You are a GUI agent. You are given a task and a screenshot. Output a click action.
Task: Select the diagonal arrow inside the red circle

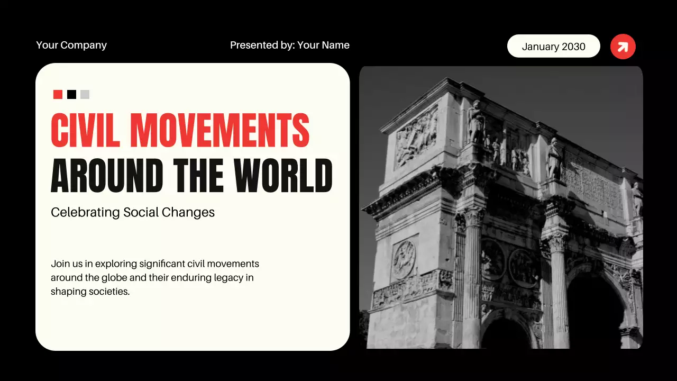[x=623, y=46]
